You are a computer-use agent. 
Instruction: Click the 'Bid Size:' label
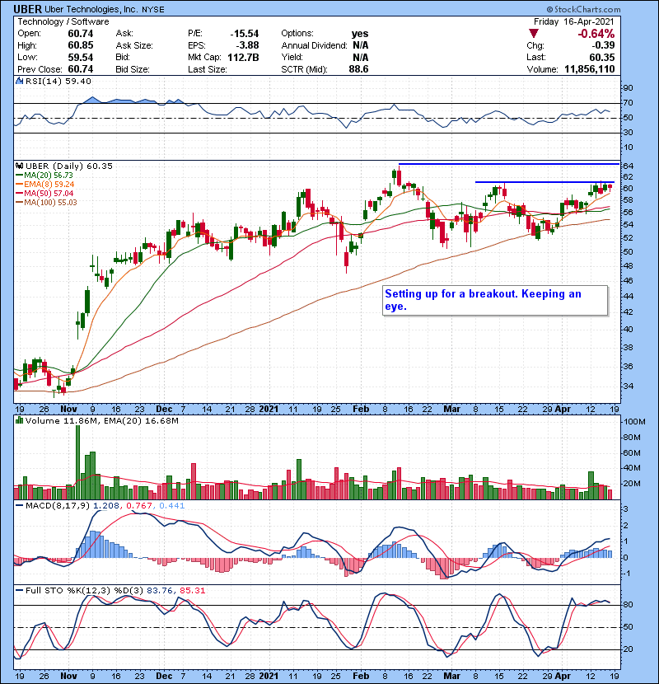[133, 69]
